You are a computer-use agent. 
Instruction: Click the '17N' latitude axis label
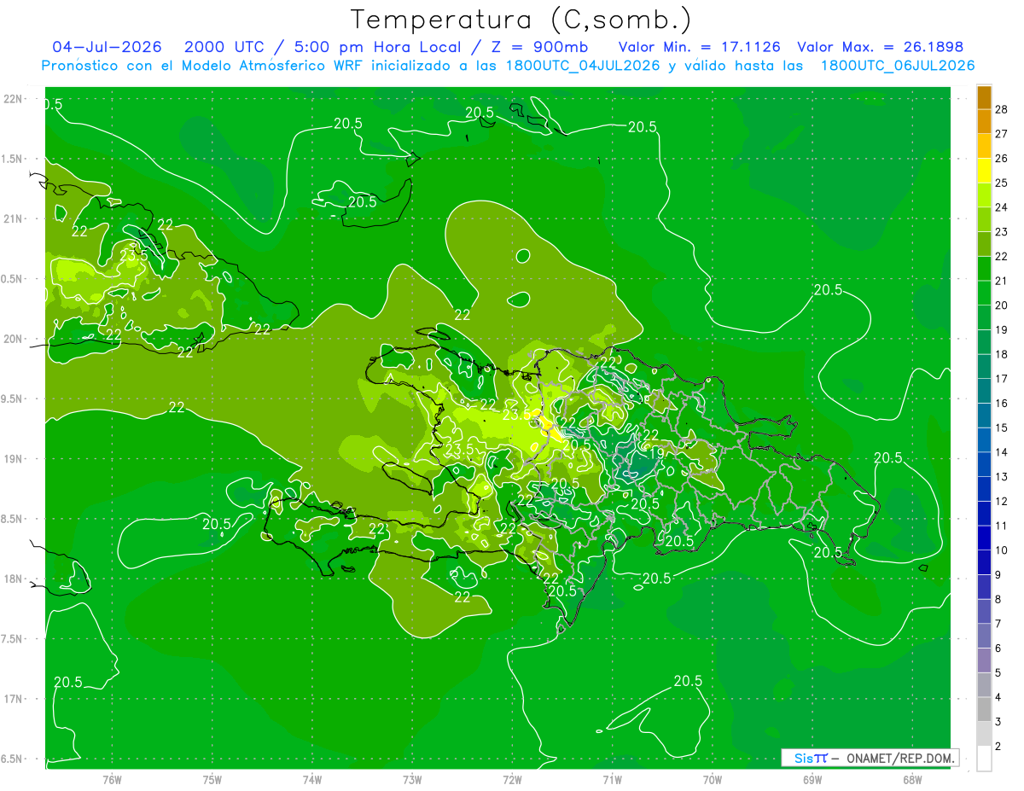tap(14, 699)
